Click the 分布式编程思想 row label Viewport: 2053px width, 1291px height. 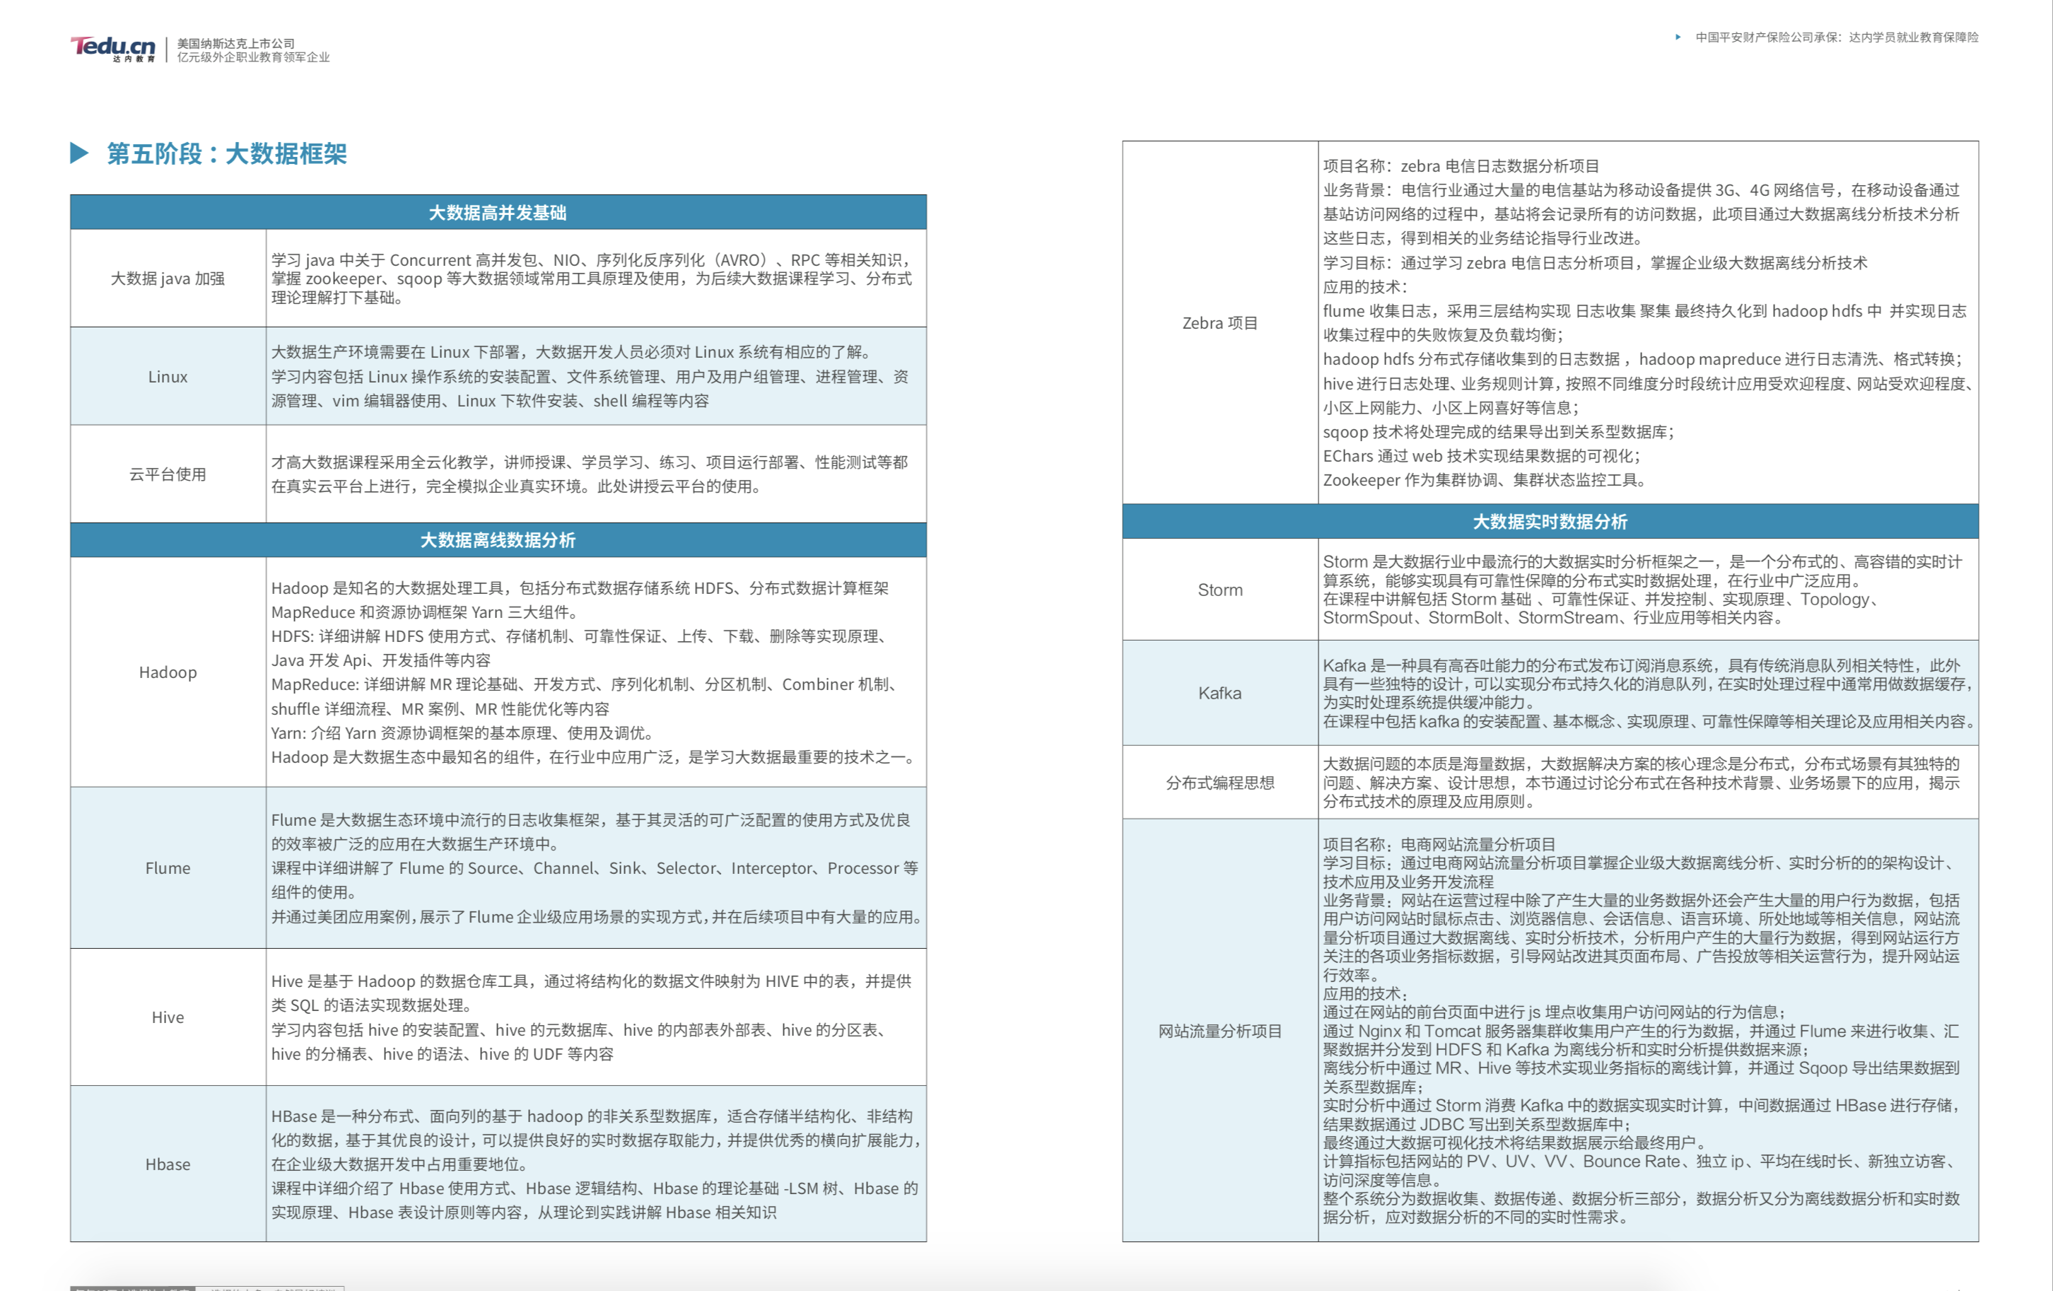[x=1220, y=783]
